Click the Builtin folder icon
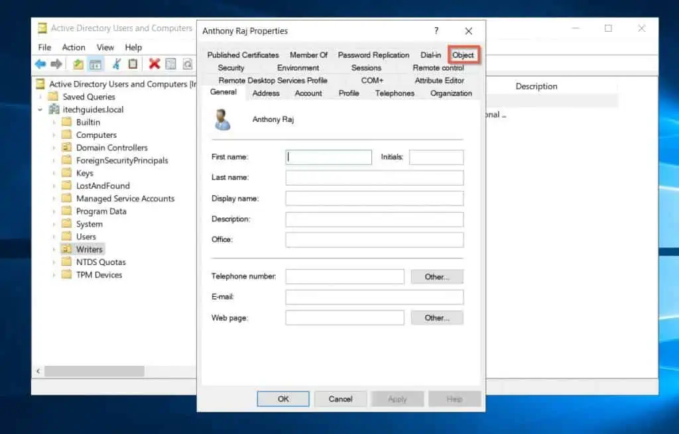 point(66,122)
